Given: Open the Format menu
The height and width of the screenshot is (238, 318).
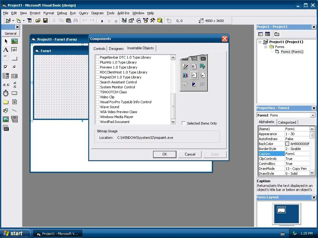Looking at the screenshot, I should pos(49,13).
